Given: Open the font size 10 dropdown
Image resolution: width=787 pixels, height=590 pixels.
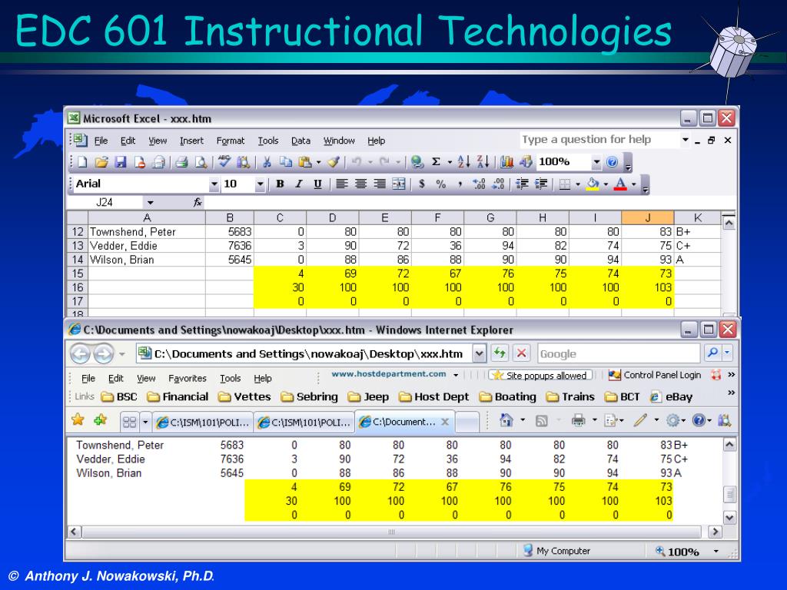Looking at the screenshot, I should pyautogui.click(x=260, y=184).
